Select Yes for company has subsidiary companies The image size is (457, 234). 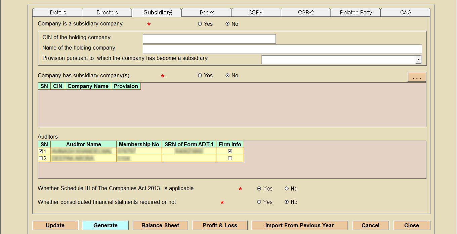[x=200, y=76]
